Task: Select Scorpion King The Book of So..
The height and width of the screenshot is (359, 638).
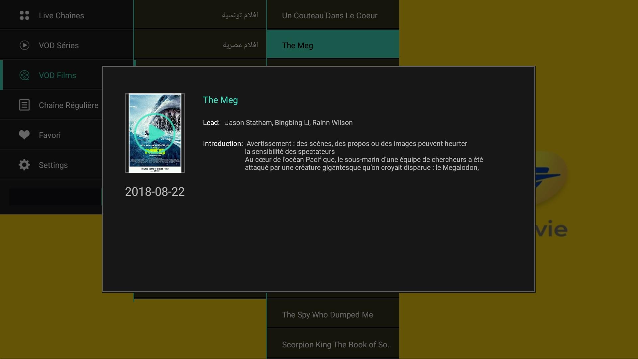Action: (333, 343)
